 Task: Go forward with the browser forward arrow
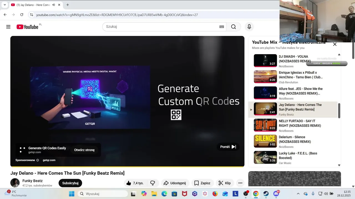point(13,15)
